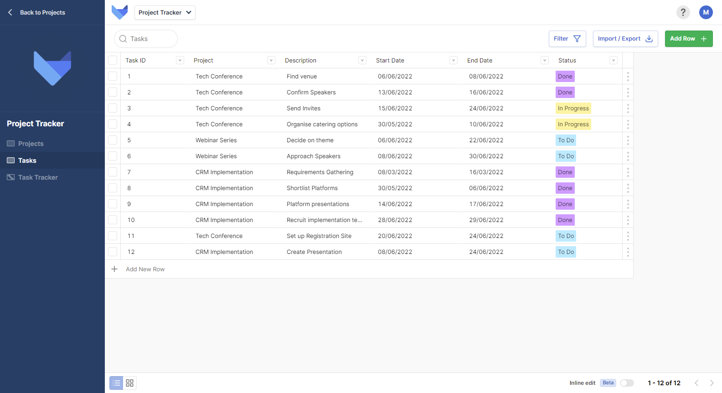Open the Description column menu

click(x=362, y=60)
